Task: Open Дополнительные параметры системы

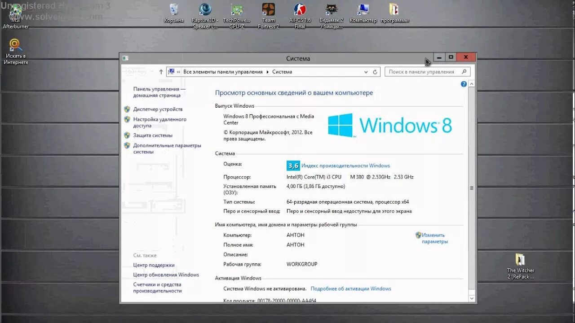Action: (x=167, y=148)
